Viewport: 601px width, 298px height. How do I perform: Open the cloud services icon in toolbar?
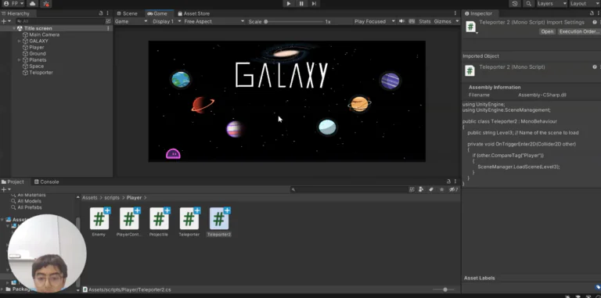tap(33, 4)
